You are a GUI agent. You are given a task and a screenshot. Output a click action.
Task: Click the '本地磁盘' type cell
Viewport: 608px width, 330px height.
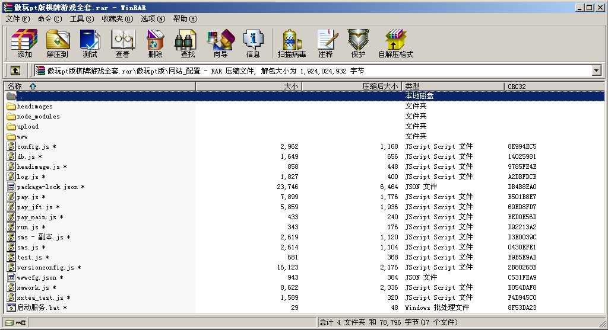click(419, 95)
